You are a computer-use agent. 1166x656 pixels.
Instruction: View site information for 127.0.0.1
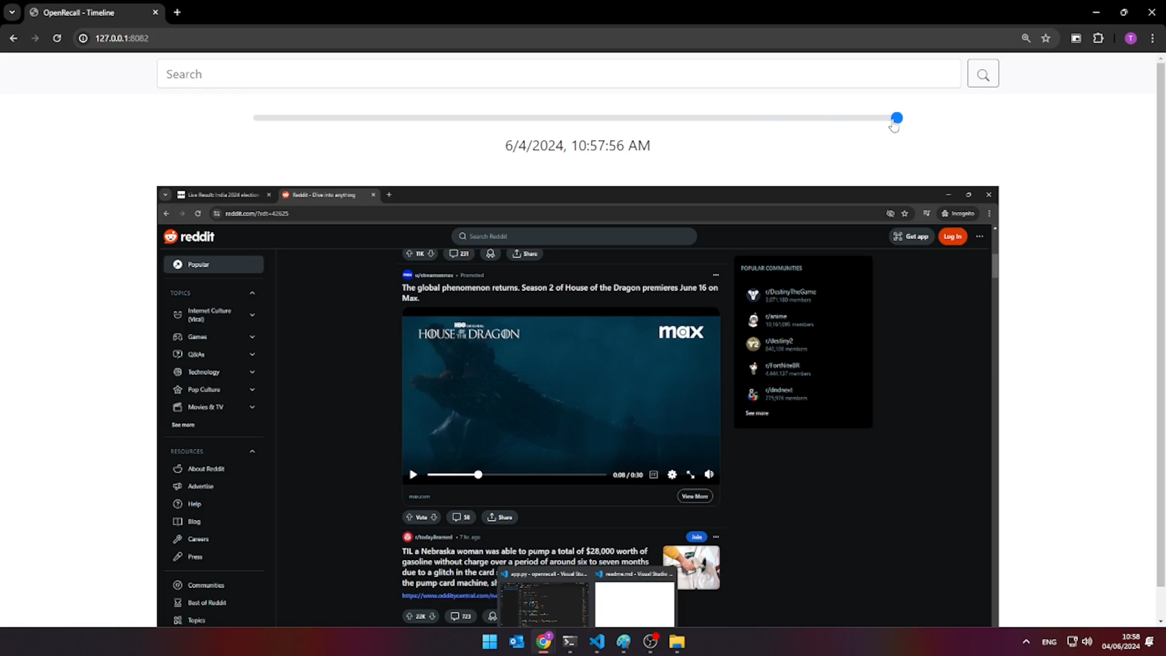coord(83,38)
